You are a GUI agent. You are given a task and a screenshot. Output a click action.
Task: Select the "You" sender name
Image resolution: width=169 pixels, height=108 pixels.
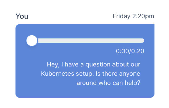tap(22, 16)
